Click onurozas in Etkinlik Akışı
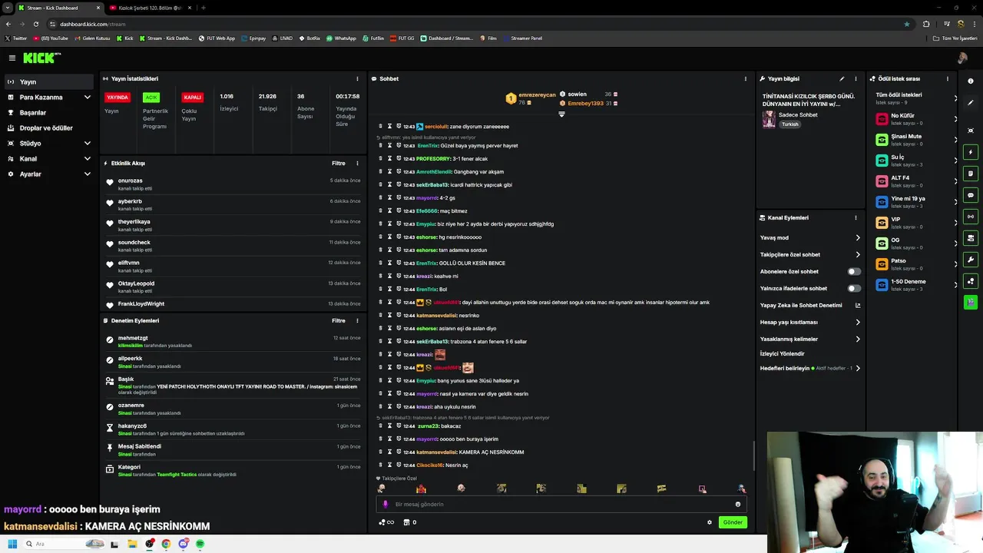 pos(131,180)
